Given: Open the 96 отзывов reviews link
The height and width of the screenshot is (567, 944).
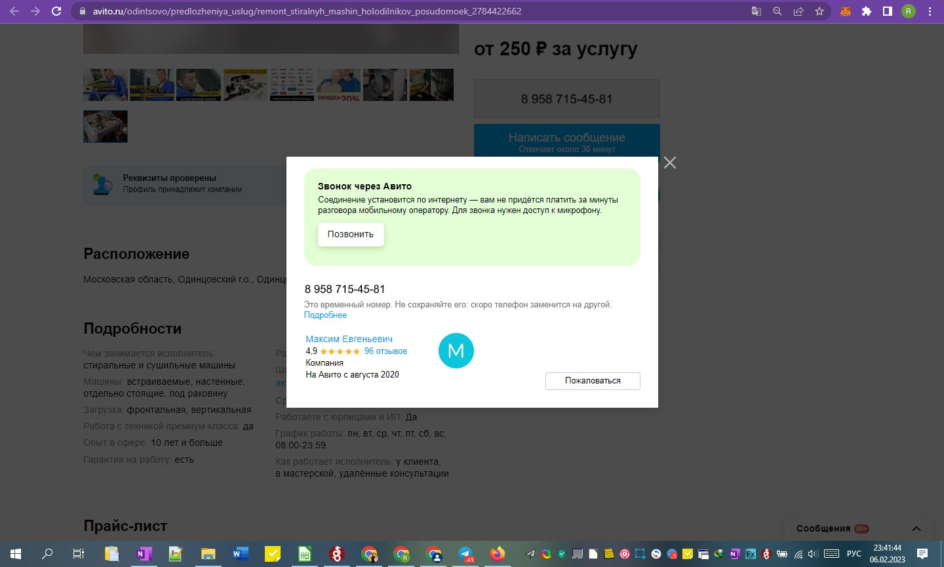Looking at the screenshot, I should (385, 351).
